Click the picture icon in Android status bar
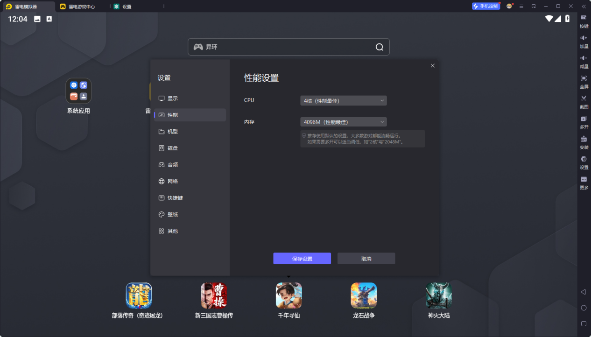The height and width of the screenshot is (337, 591). (37, 19)
